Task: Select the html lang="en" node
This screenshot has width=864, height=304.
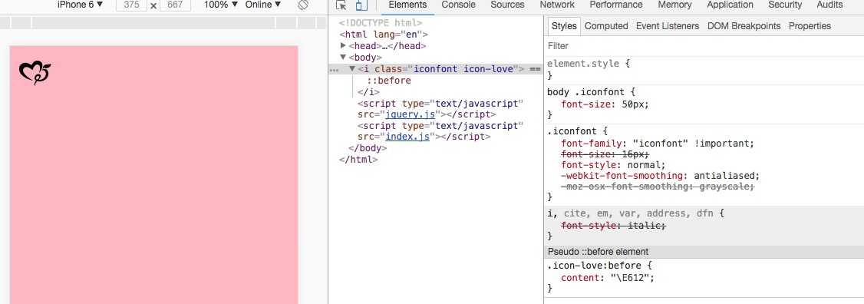Action: click(x=384, y=35)
